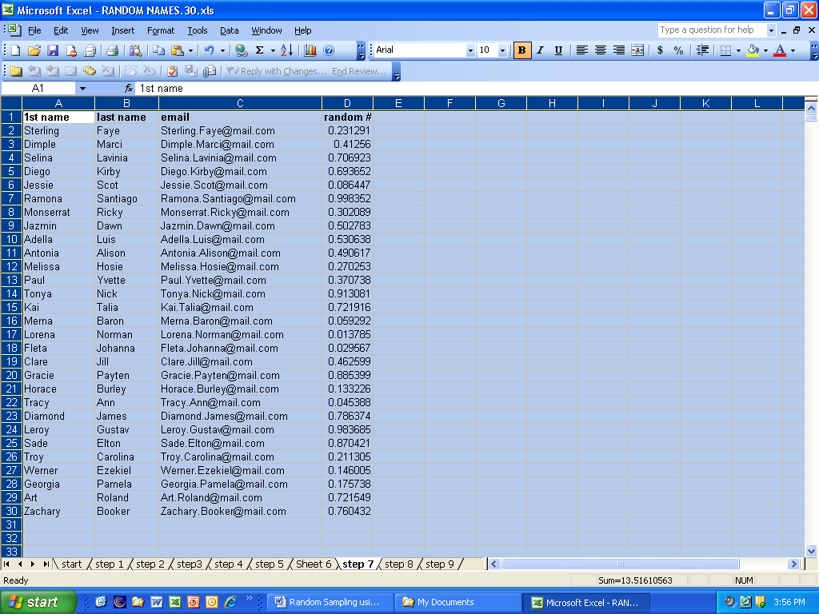Switch to My Documents taskbar button
This screenshot has height=614, width=819.
pyautogui.click(x=458, y=602)
